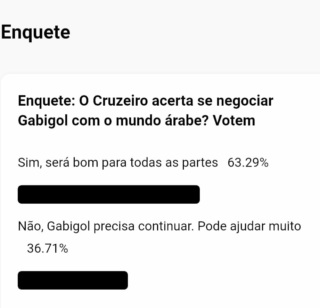Tap "Votem" ending the poll question
320x308 pixels.
tap(234, 121)
